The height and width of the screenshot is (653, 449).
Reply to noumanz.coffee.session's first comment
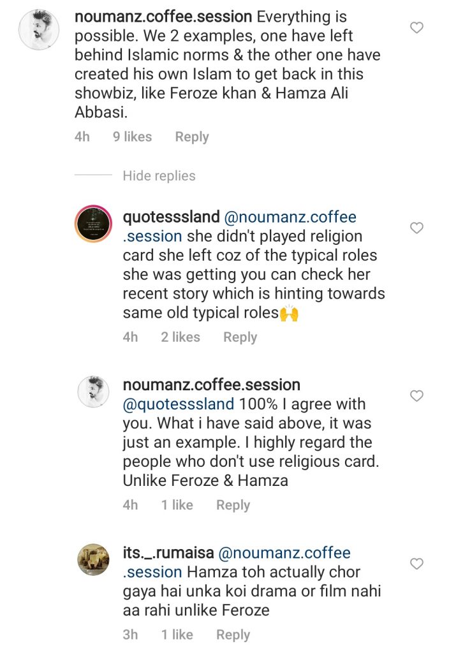(x=191, y=136)
